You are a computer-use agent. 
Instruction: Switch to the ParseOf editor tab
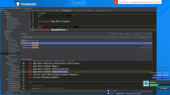tap(56, 11)
